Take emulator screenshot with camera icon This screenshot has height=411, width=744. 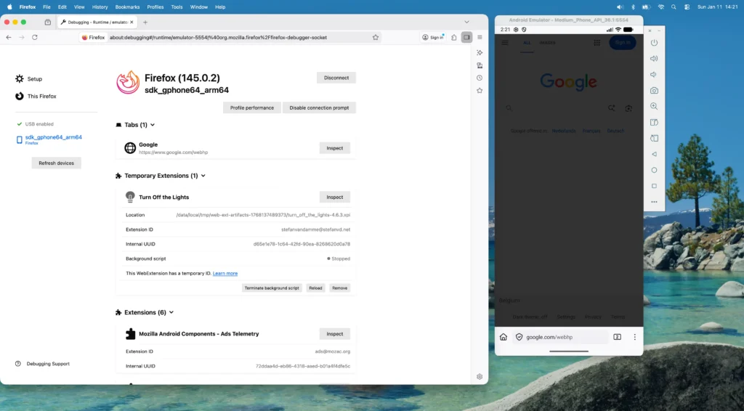[655, 91]
